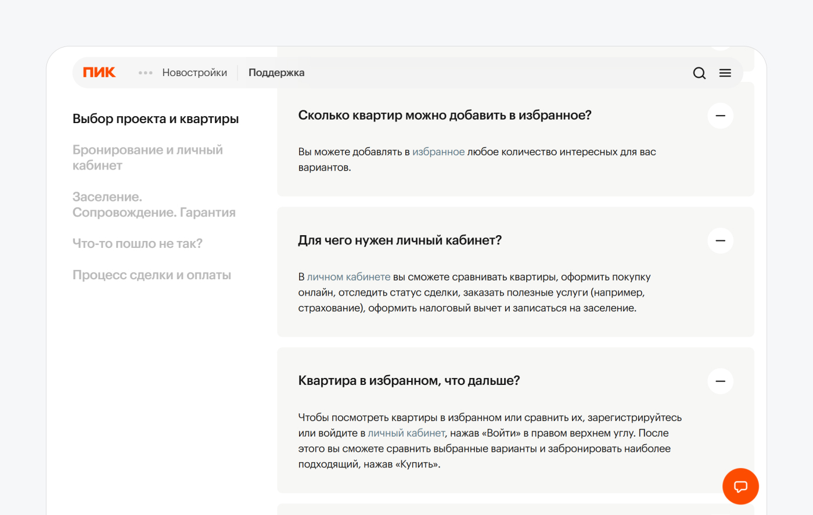Open the hamburger menu
The width and height of the screenshot is (813, 515).
[725, 73]
